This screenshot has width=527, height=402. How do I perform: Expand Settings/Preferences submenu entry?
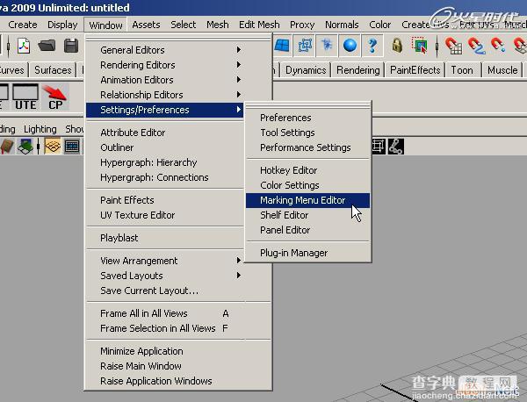coord(164,110)
